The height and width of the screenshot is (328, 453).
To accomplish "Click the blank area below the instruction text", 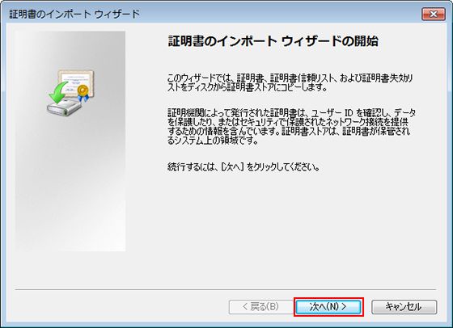I will (x=289, y=228).
